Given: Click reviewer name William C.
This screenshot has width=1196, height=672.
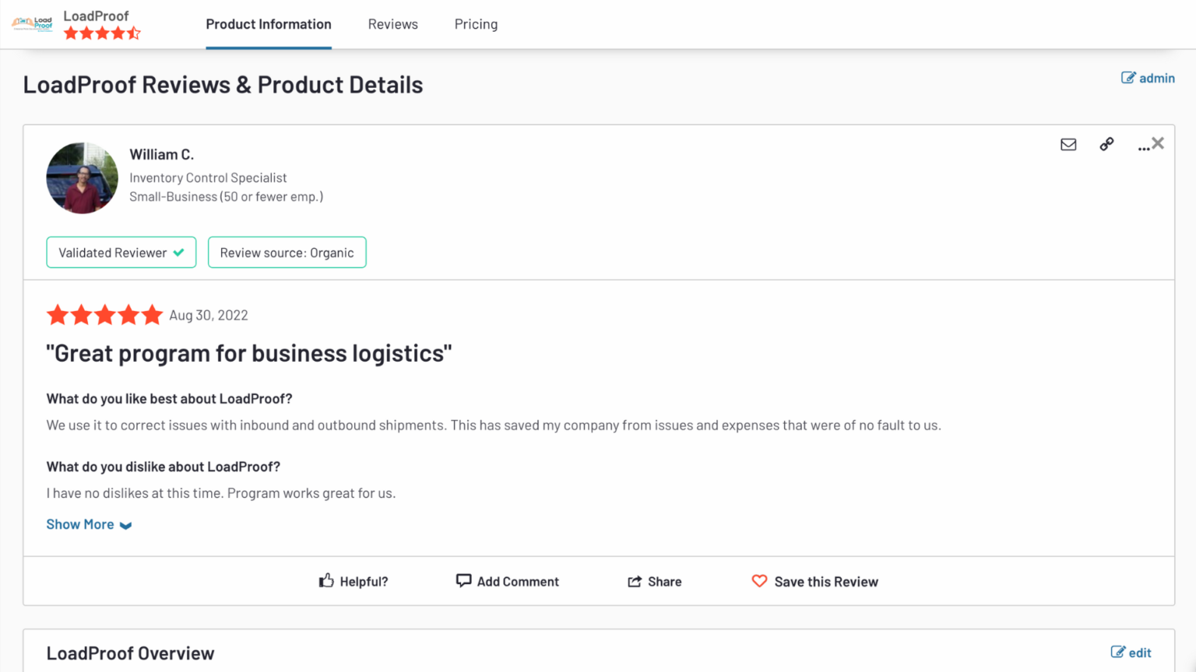Looking at the screenshot, I should pos(161,154).
